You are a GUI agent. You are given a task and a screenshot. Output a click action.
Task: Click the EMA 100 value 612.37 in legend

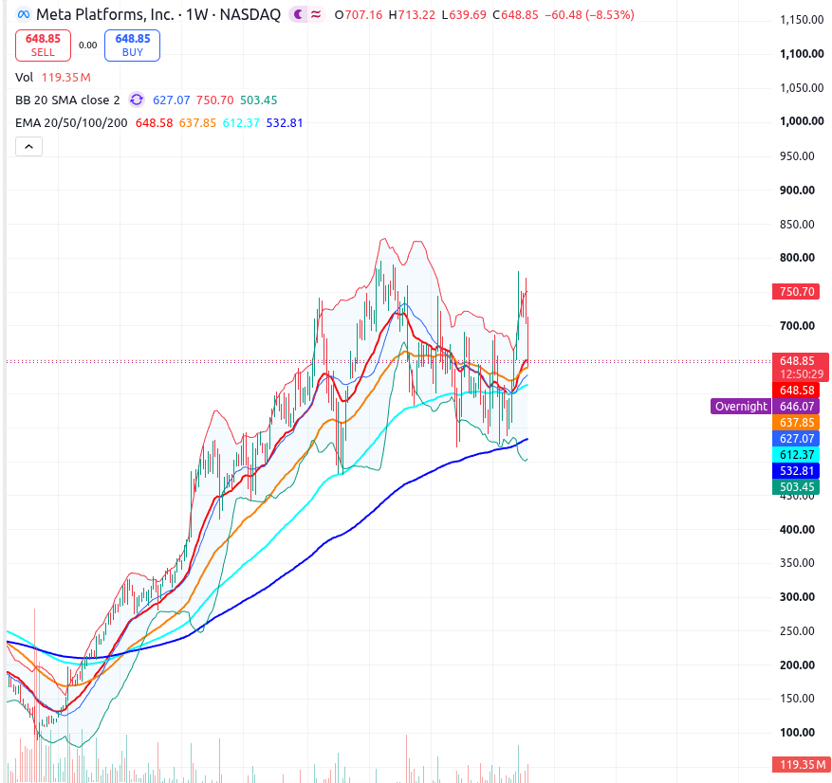tap(241, 122)
